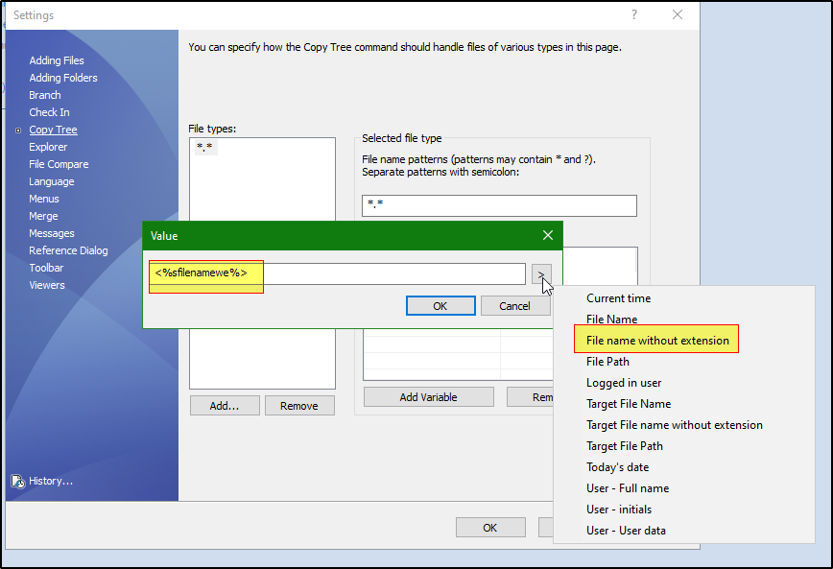
Task: Click in the Value text field
Action: [384, 273]
